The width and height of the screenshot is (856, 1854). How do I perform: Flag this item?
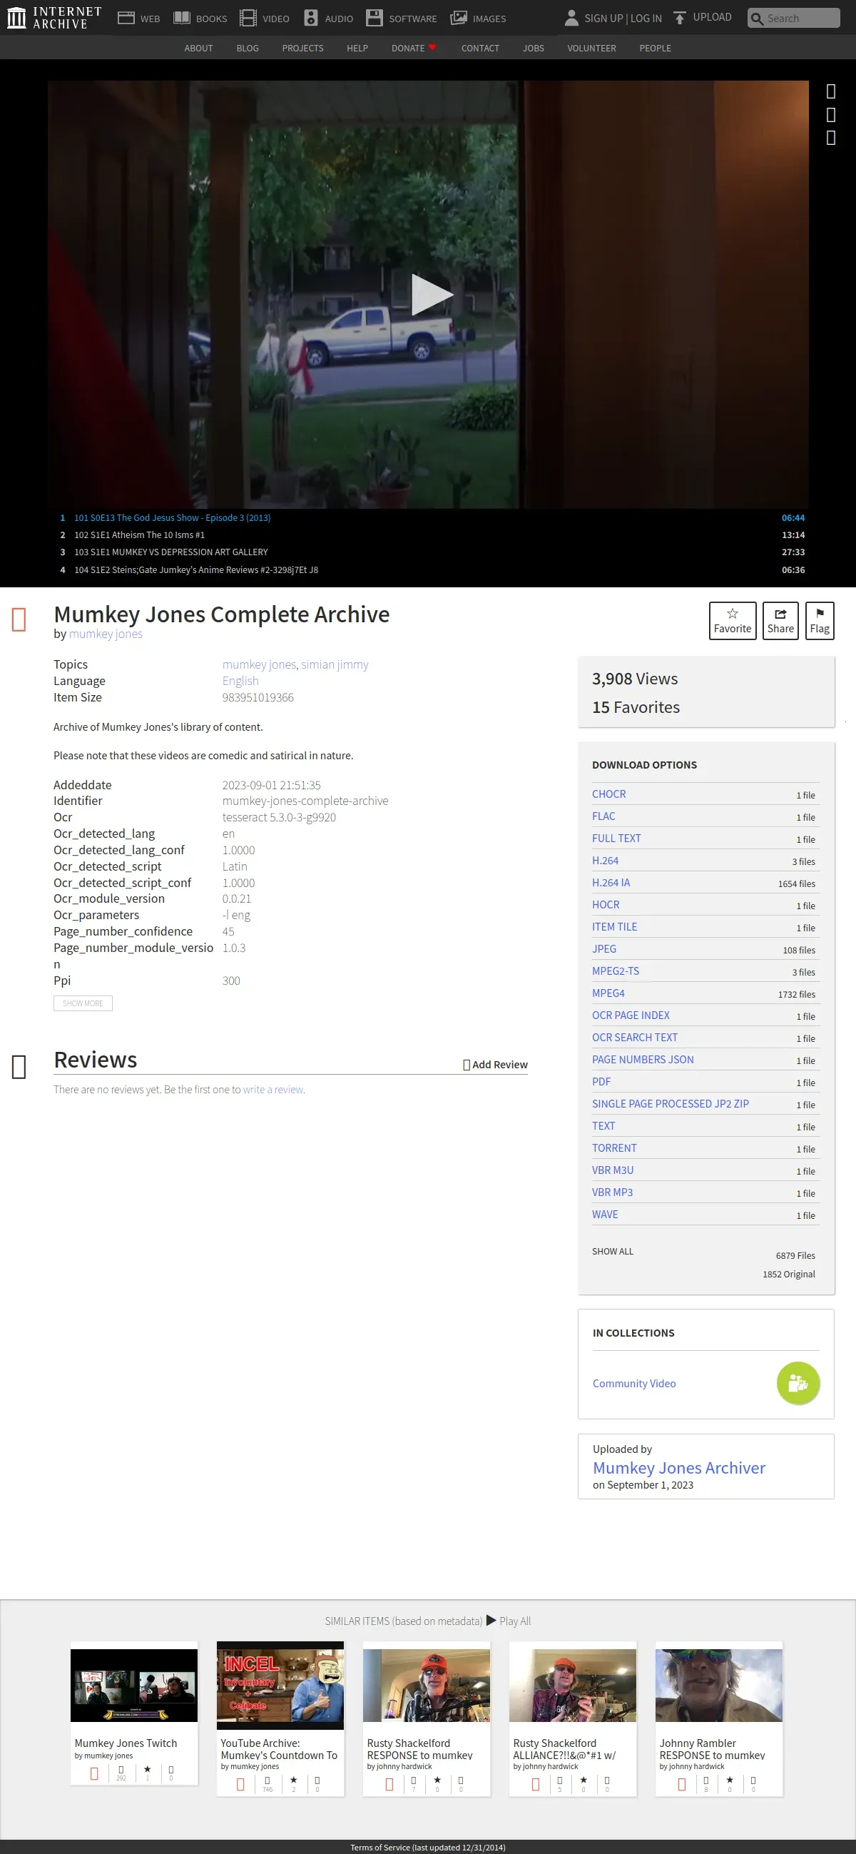(x=820, y=620)
